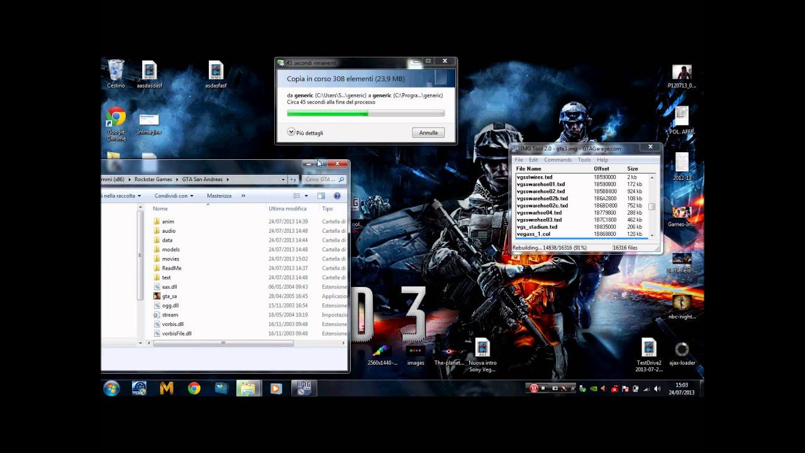Sort by Nome column header

160,209
